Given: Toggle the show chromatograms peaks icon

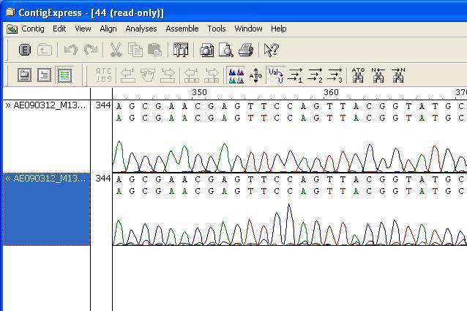Looking at the screenshot, I should (x=236, y=75).
